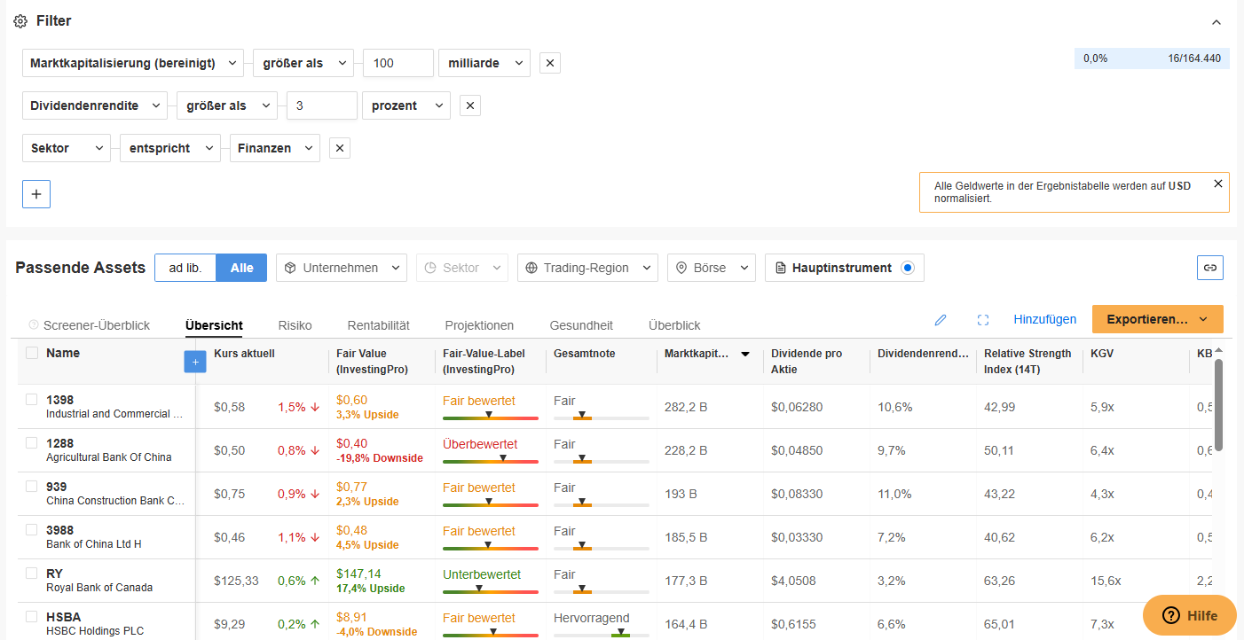Open the milliarde unit dropdown
Viewport: 1244px width, 640px height.
tap(484, 62)
